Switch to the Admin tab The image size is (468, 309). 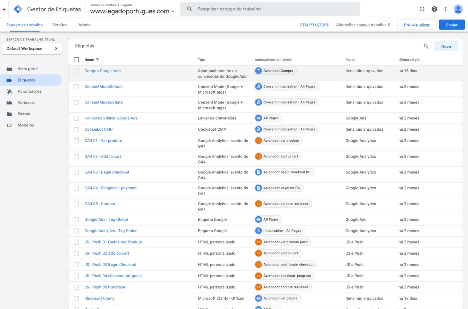84,25
